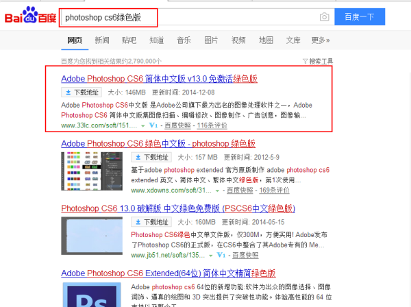Switch to the 新闻 tab
The height and width of the screenshot is (307, 411).
pyautogui.click(x=102, y=40)
